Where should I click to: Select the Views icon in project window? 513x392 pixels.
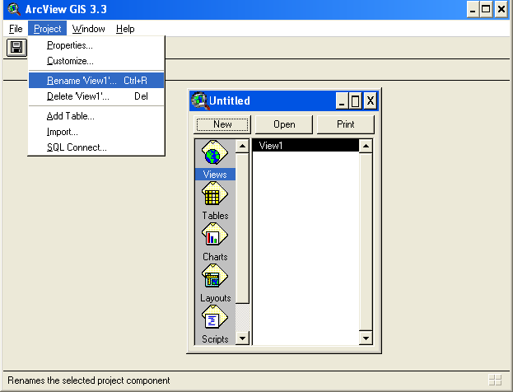click(215, 155)
